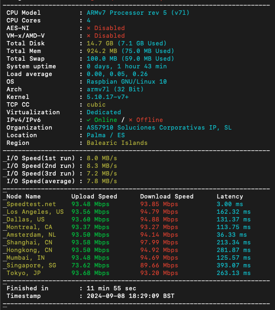Click the Latency column header

point(230,196)
